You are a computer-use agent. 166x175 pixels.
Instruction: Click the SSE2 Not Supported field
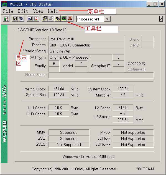pyautogui.click(x=69, y=145)
